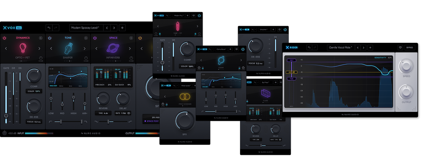Screen dimensions: 422x167
Task: Click the Gate threshold slider handle
Action: click(6, 116)
